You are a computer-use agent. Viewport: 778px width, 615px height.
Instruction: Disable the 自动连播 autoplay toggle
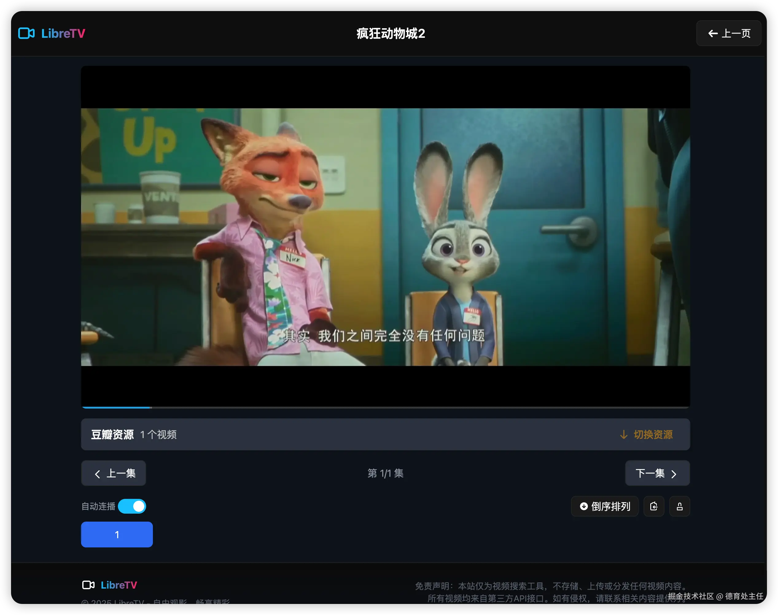(132, 506)
